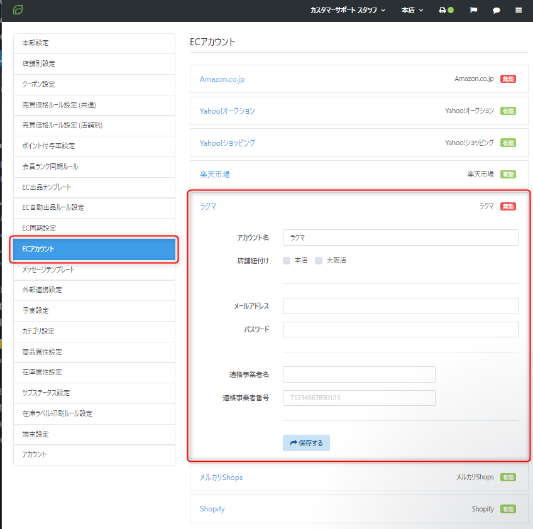Click the 適格事業者番号 input field
Viewport: 533px width, 529px height.
(359, 398)
